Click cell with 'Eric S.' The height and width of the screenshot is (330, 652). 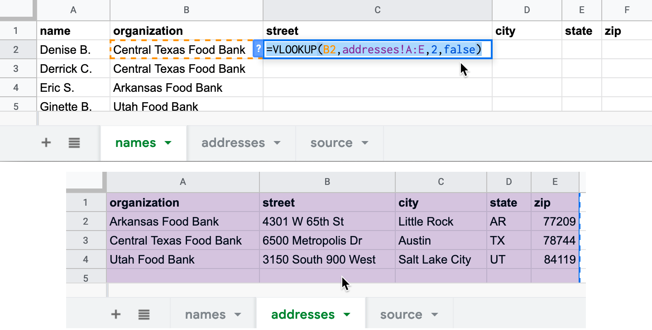[73, 88]
